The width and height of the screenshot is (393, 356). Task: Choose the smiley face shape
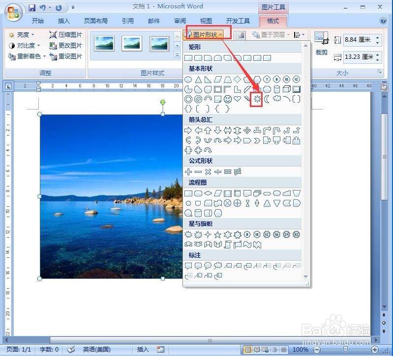tap(228, 99)
